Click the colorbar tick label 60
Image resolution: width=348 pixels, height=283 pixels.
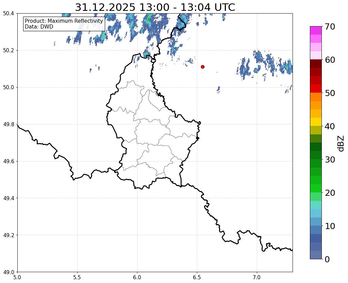(330, 60)
